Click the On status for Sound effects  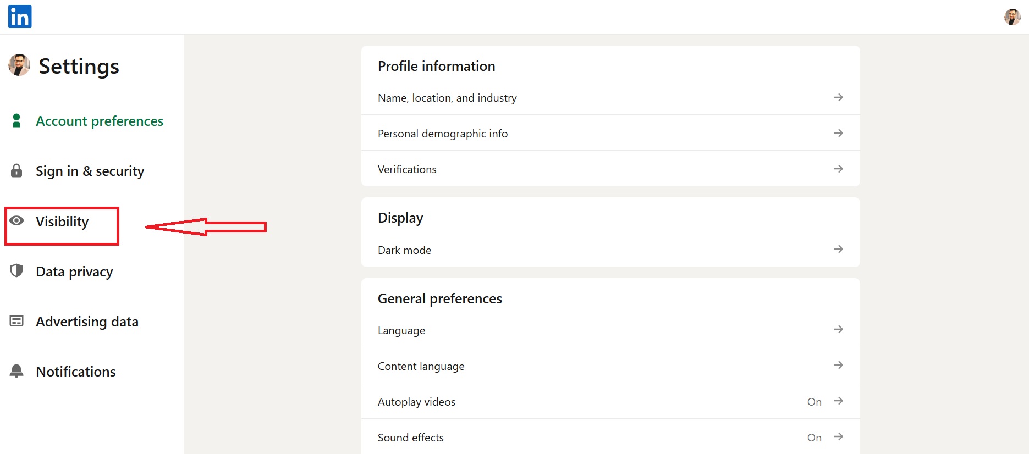[x=815, y=438]
